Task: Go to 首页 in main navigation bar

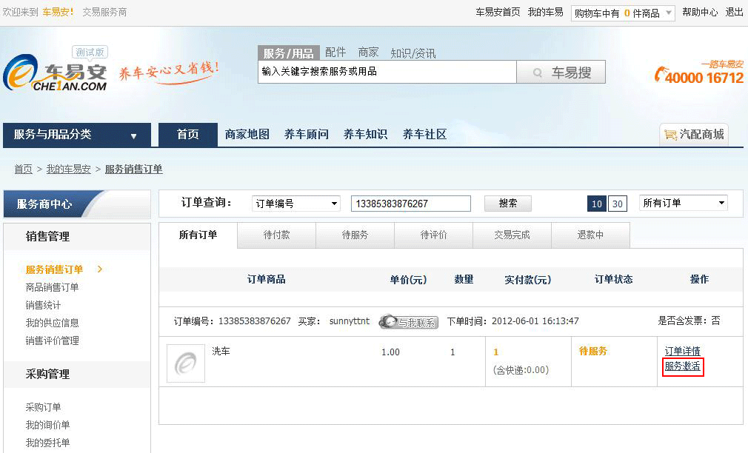Action: (188, 135)
